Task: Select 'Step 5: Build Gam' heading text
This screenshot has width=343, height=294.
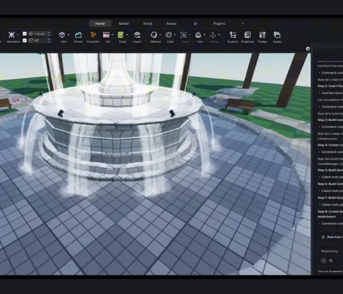Action: click(330, 170)
